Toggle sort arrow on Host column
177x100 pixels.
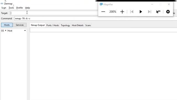tap(25, 31)
